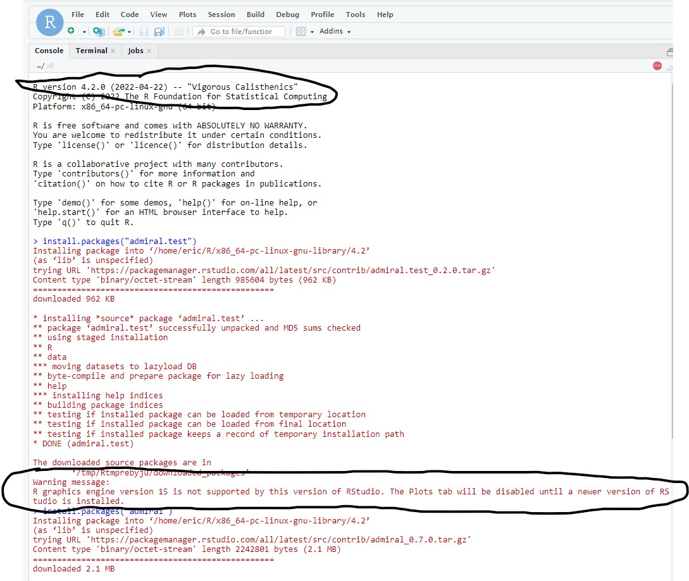Click the home directory path link
Image resolution: width=689 pixels, height=581 pixels.
point(39,65)
